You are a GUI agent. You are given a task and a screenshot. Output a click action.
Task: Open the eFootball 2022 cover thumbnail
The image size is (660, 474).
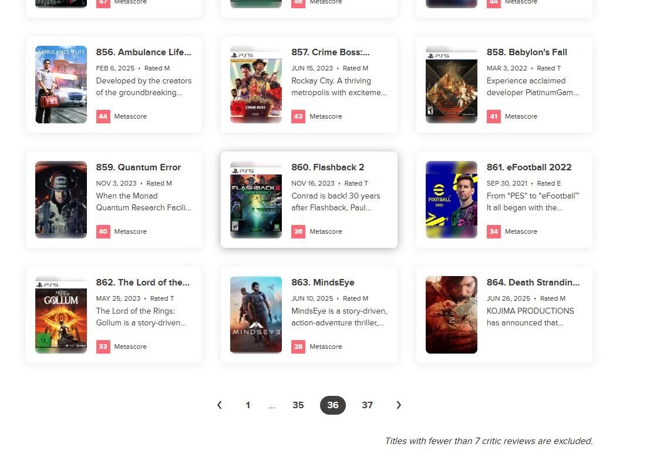[451, 200]
